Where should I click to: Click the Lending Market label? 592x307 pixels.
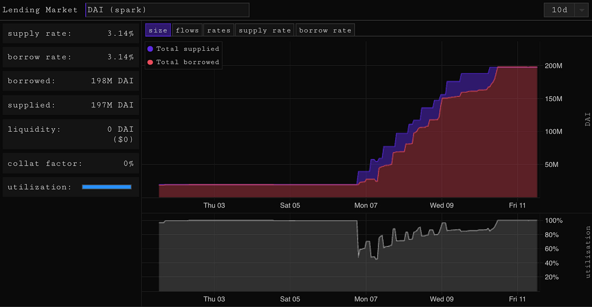click(40, 10)
